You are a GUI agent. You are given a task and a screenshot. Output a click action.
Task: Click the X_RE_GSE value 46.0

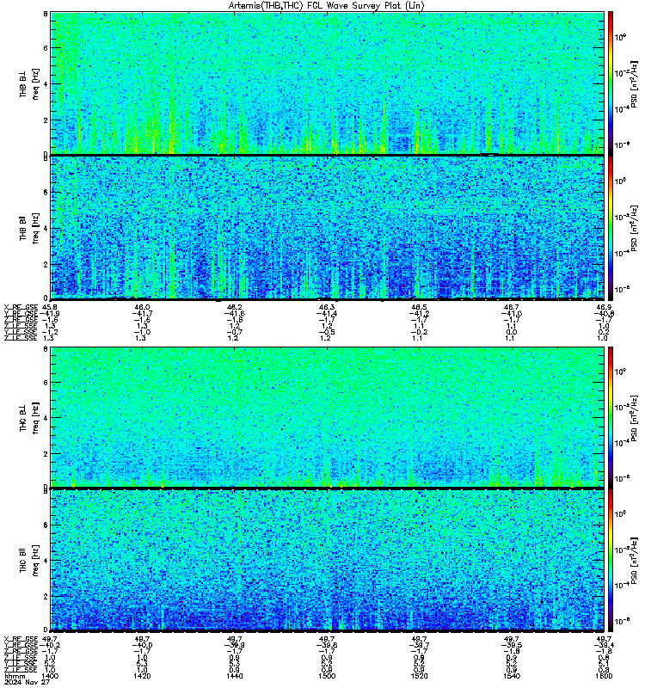(142, 307)
